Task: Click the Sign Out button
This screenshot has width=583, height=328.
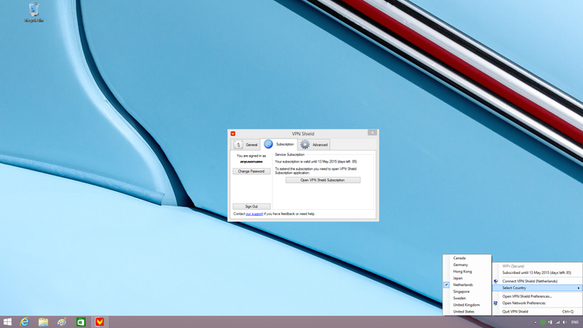Action: (251, 206)
